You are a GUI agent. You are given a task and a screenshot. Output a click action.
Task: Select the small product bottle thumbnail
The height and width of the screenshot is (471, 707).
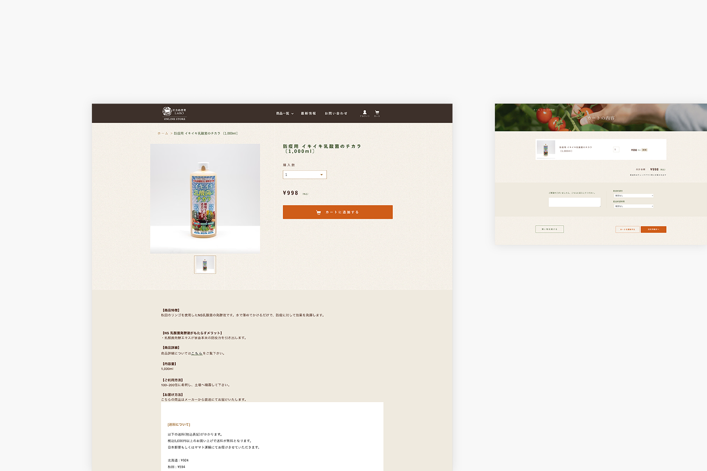205,265
